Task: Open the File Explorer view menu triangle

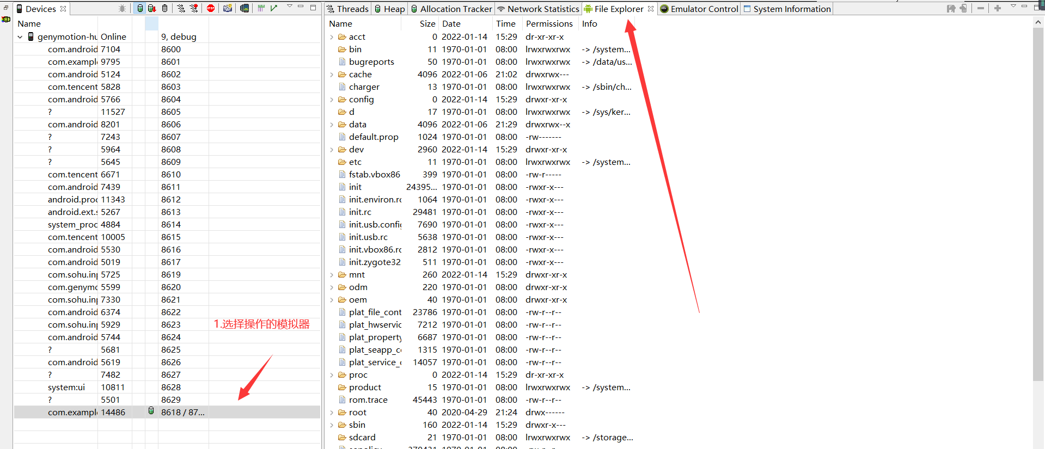Action: click(x=1013, y=6)
